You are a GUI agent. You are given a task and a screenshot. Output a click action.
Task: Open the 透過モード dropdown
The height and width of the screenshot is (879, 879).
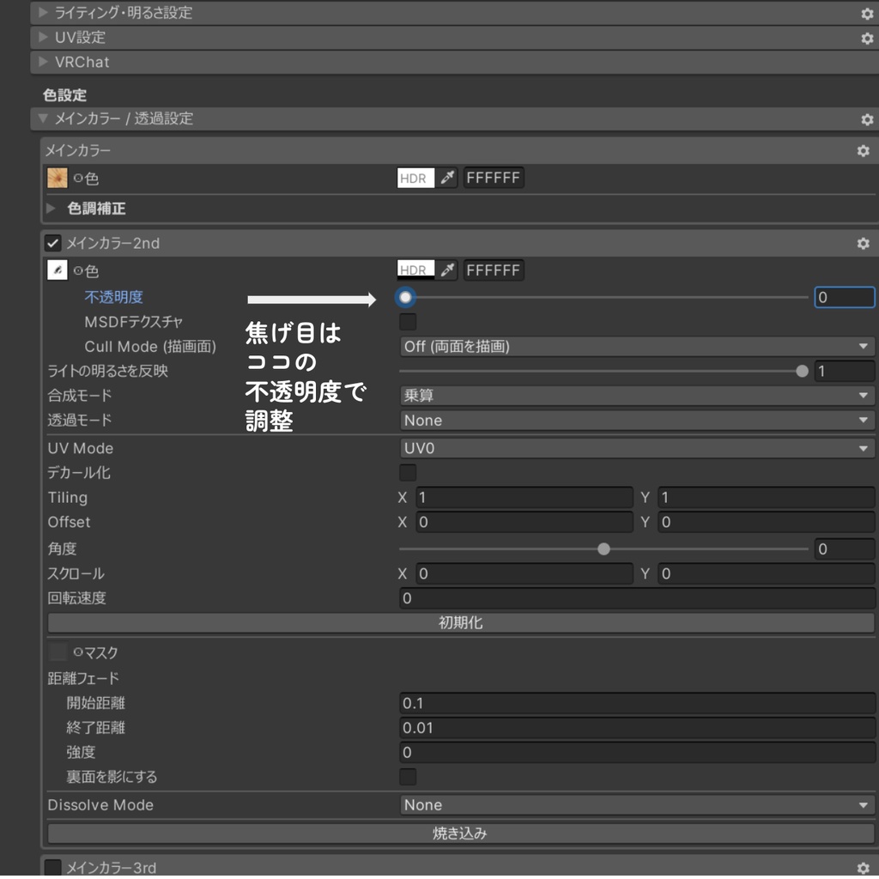[x=637, y=421]
